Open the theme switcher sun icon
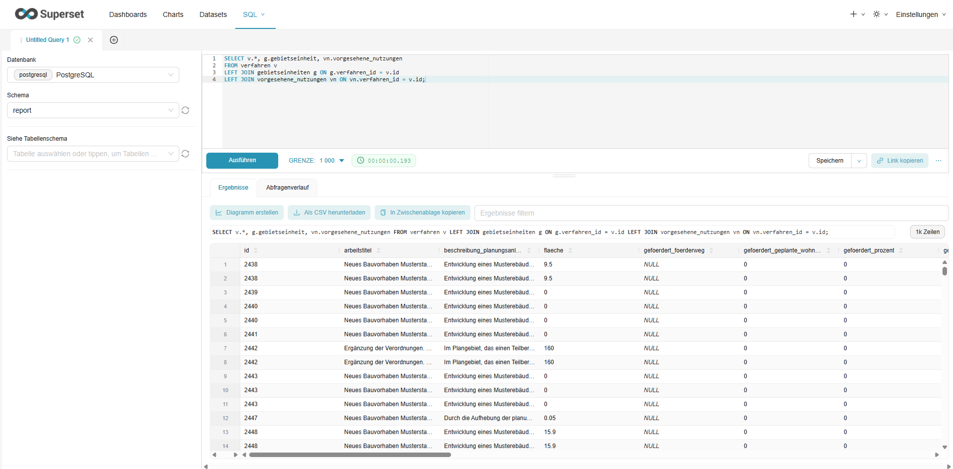 (877, 14)
